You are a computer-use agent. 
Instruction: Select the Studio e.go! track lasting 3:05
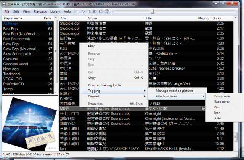point(146,24)
